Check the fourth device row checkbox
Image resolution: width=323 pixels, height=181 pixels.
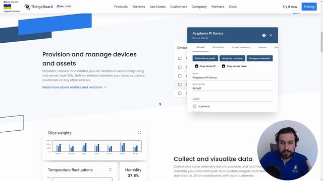[x=180, y=84]
